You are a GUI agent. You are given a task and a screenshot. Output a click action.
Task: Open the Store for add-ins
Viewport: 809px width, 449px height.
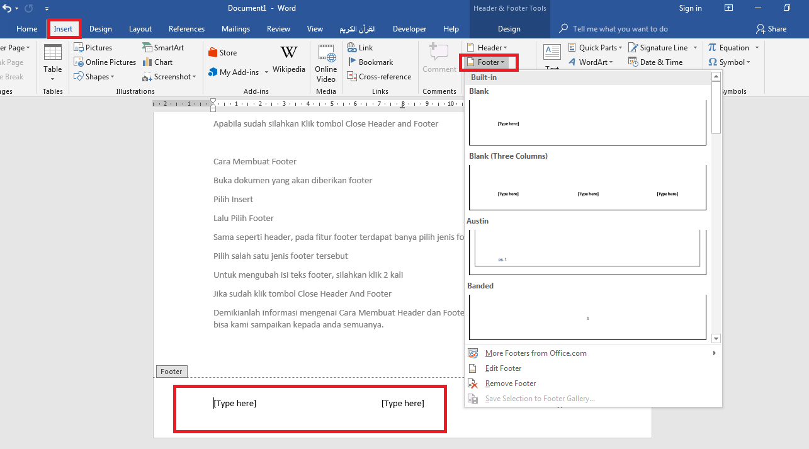click(x=222, y=52)
